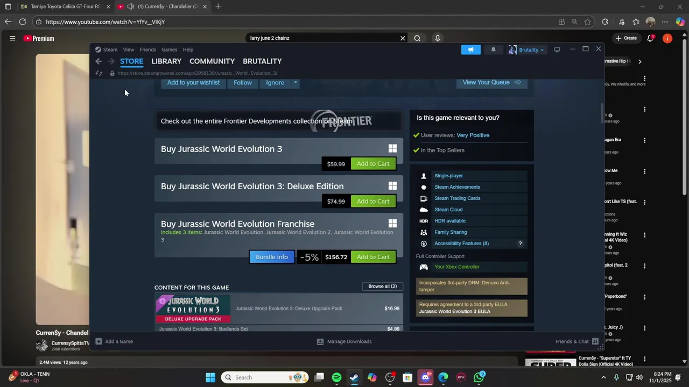Follow this game

click(x=243, y=83)
